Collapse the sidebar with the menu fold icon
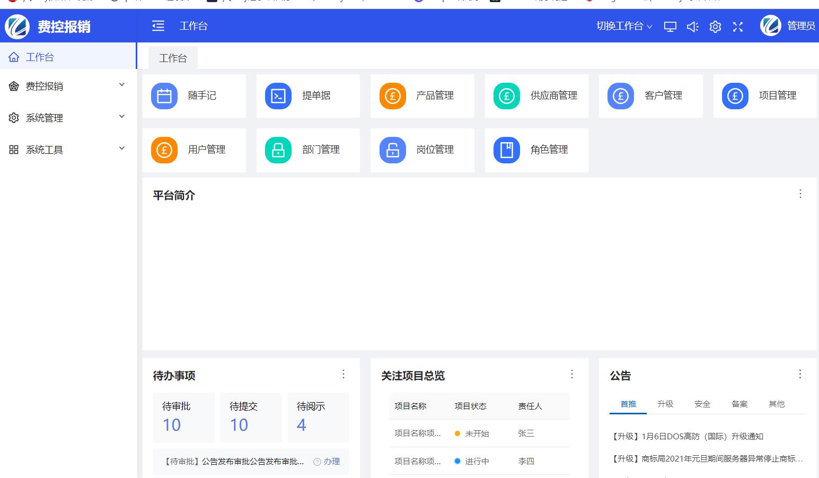This screenshot has height=478, width=819. point(158,26)
